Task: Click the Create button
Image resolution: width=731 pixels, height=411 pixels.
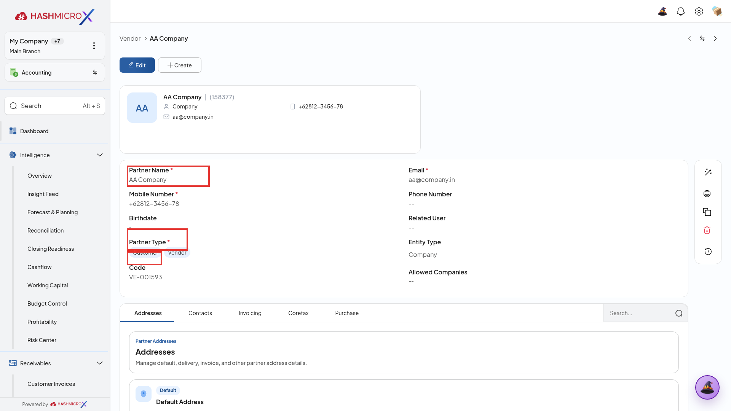Action: pos(180,65)
